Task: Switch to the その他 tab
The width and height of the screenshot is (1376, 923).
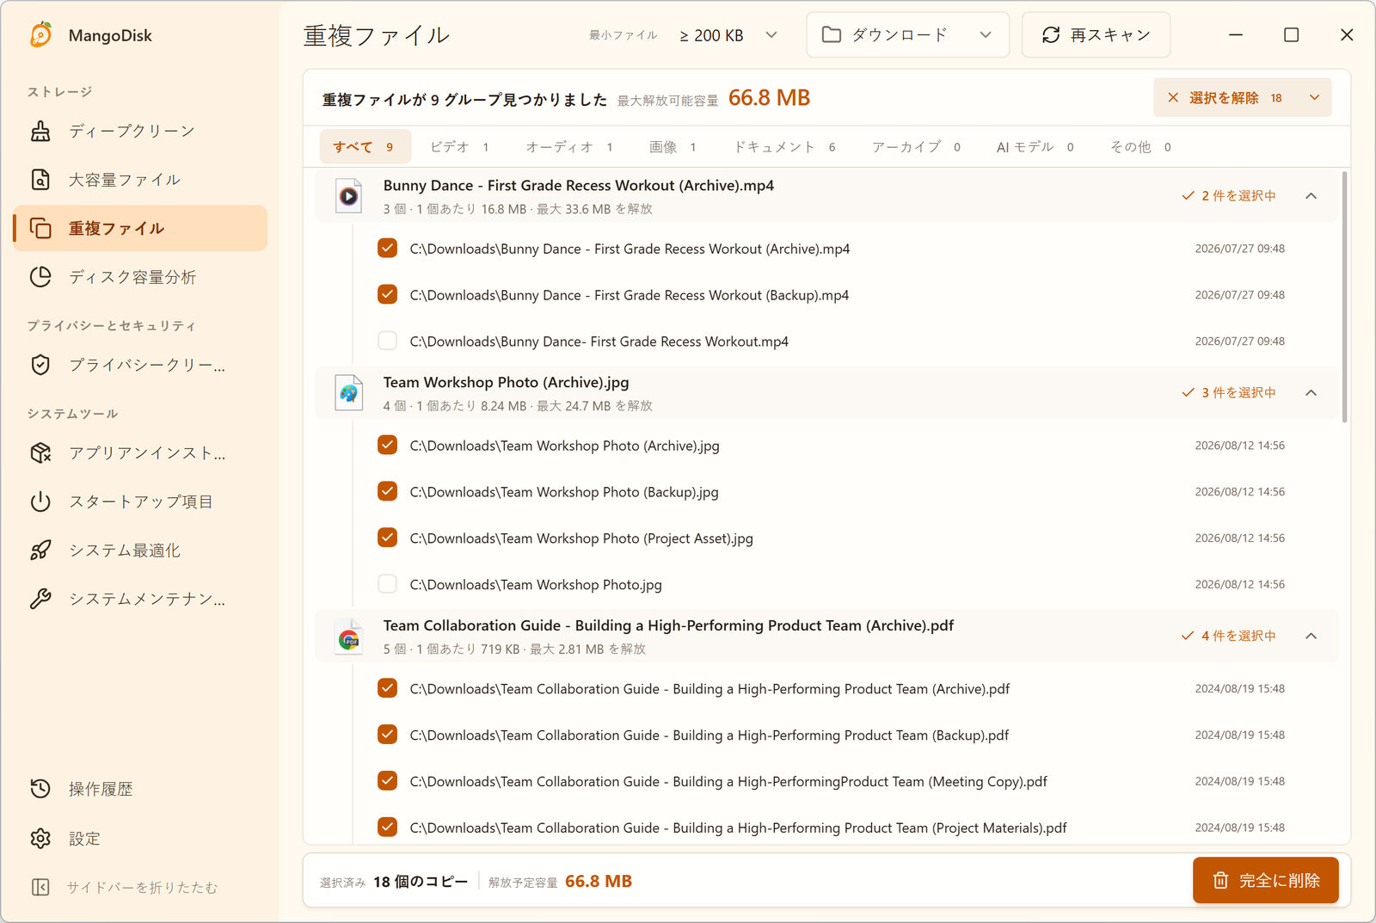Action: [1140, 147]
